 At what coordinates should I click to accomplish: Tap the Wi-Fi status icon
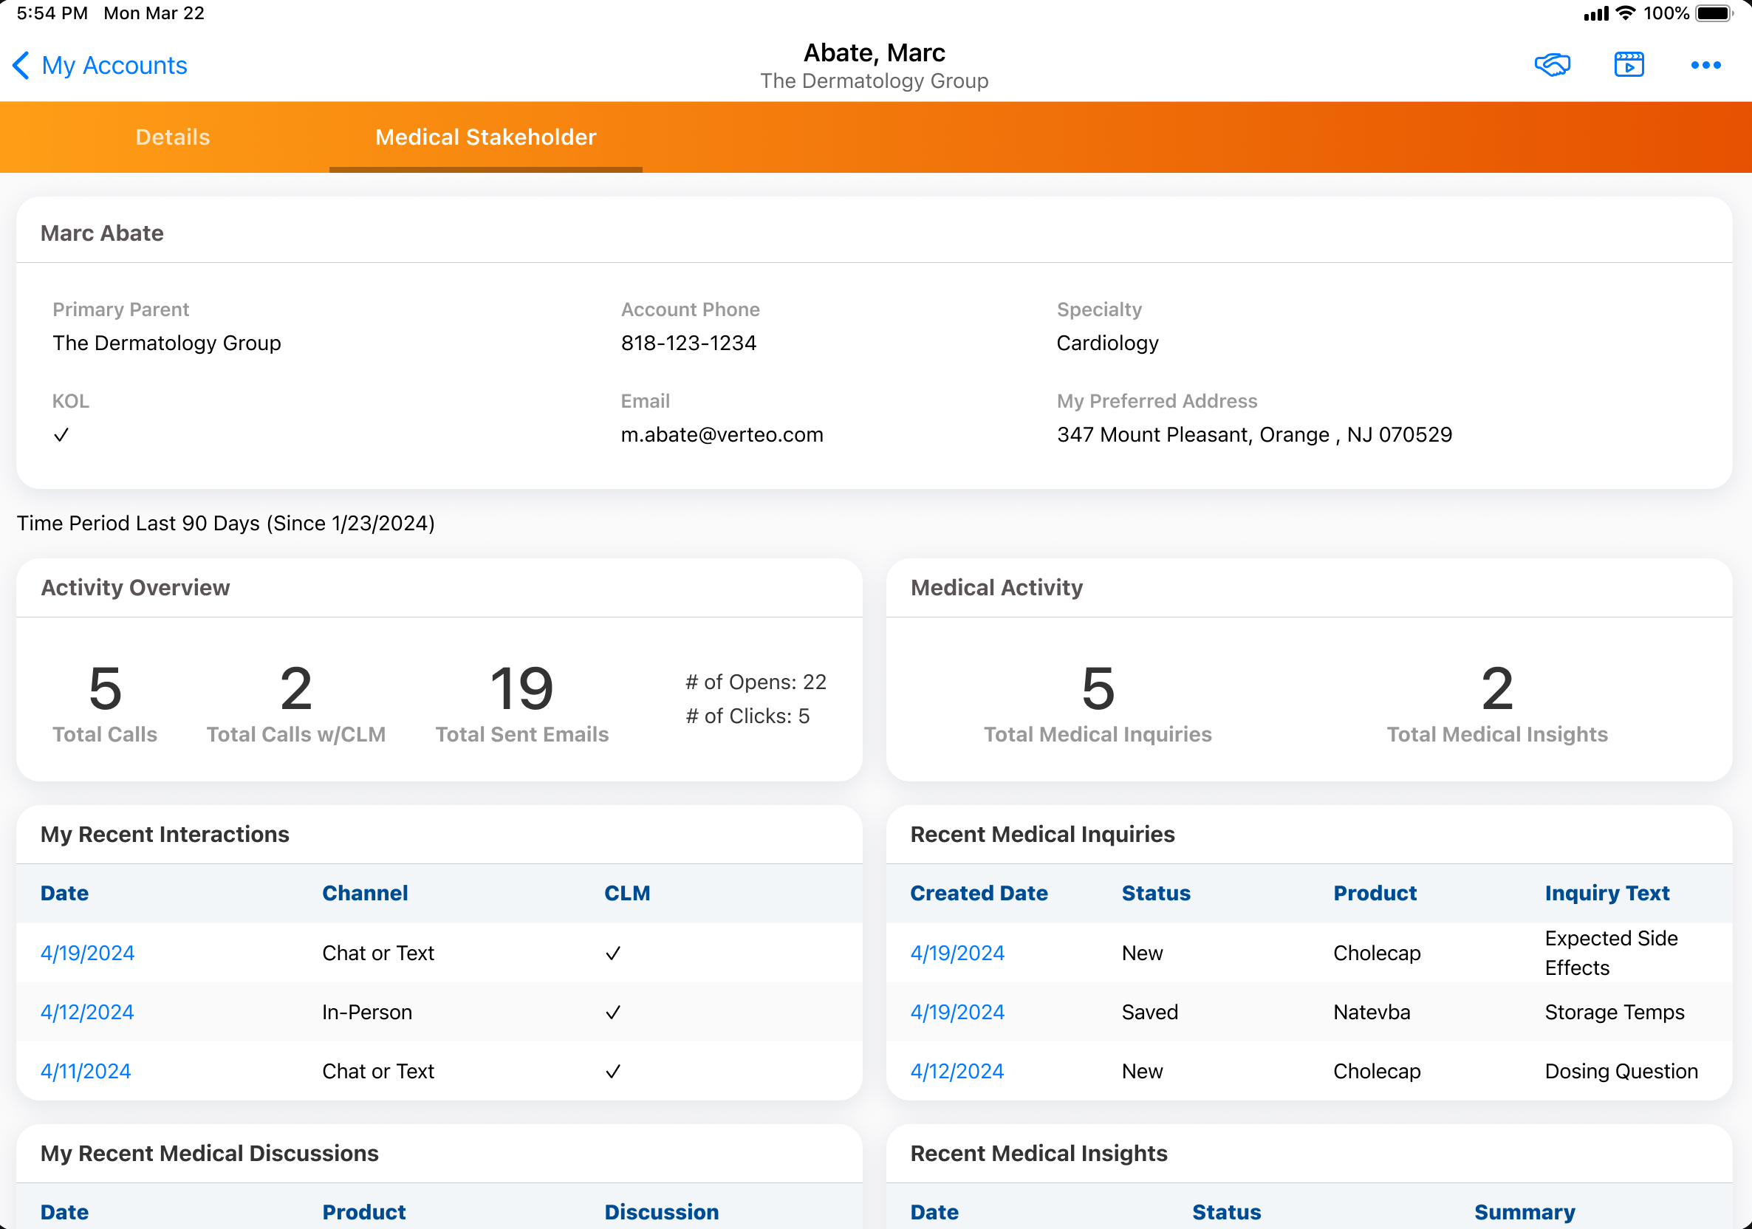click(x=1626, y=14)
